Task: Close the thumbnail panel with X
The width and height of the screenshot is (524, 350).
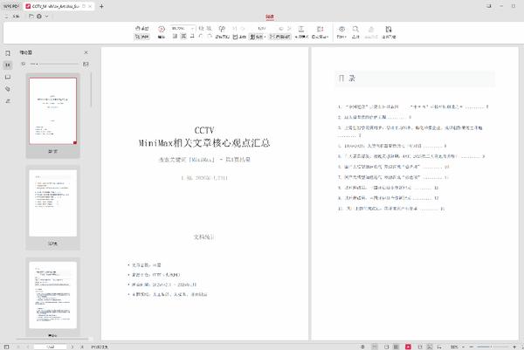Action: point(86,53)
